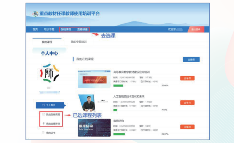The height and width of the screenshot is (143, 234).
Task: Switch to the 我的专题培训 tab
Action: (79, 42)
